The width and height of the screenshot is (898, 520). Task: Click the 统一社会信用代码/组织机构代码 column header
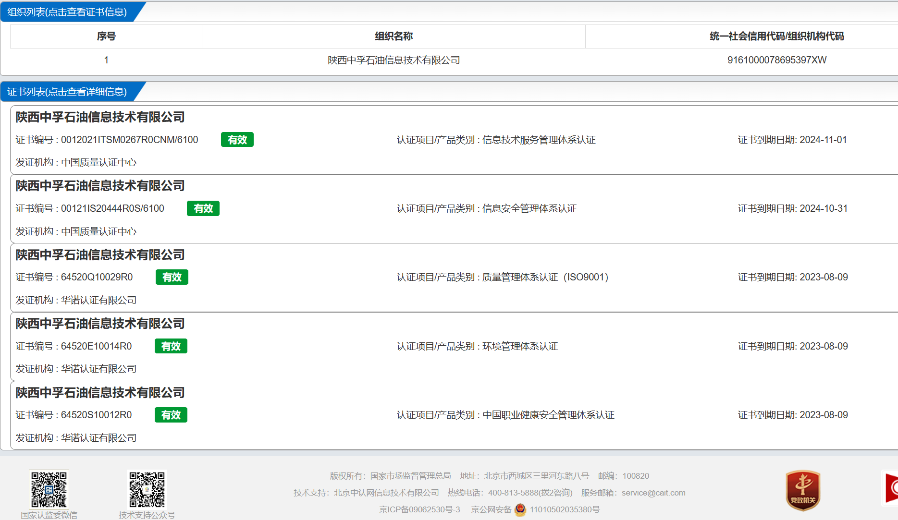[777, 36]
